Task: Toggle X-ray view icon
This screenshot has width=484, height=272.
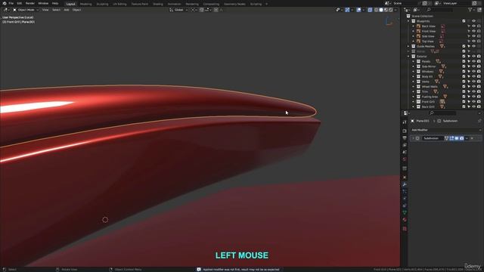Action: (370, 10)
